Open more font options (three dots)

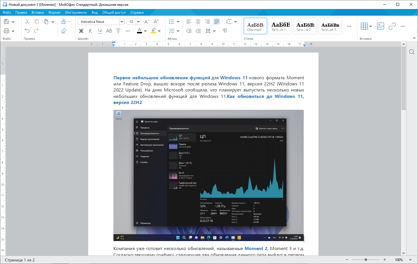(128, 31)
